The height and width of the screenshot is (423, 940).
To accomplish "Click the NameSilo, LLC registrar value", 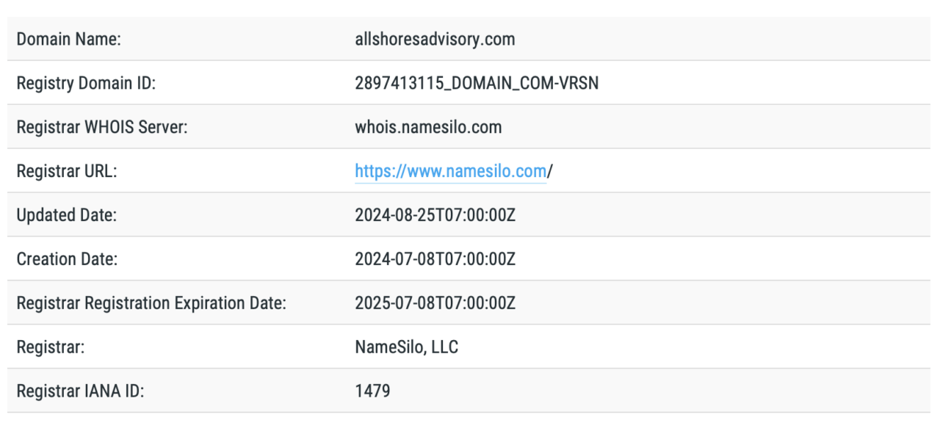I will click(x=407, y=347).
